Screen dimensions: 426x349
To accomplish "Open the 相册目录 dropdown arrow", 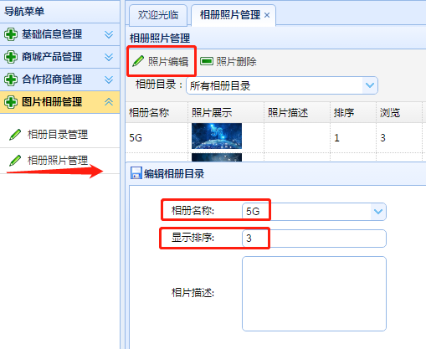I will pyautogui.click(x=370, y=85).
